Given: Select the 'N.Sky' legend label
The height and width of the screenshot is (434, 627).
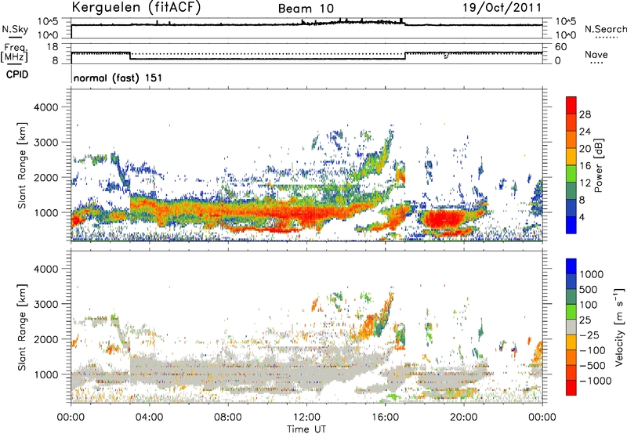Looking at the screenshot, I should [15, 29].
